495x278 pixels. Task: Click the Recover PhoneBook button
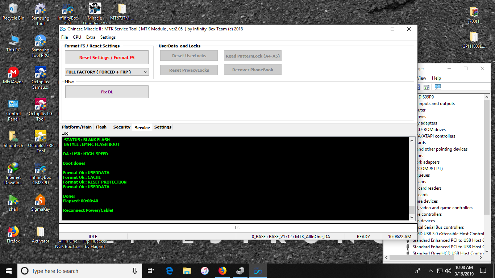[x=253, y=70]
